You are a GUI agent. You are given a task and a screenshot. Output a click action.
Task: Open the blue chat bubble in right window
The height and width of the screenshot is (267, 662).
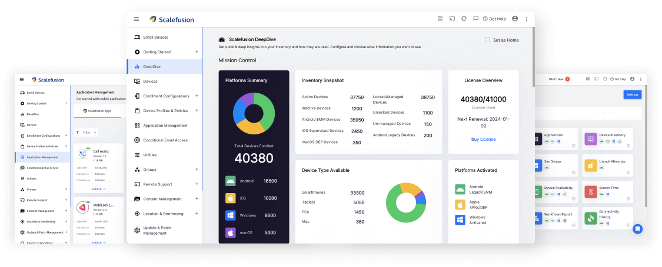pyautogui.click(x=637, y=229)
